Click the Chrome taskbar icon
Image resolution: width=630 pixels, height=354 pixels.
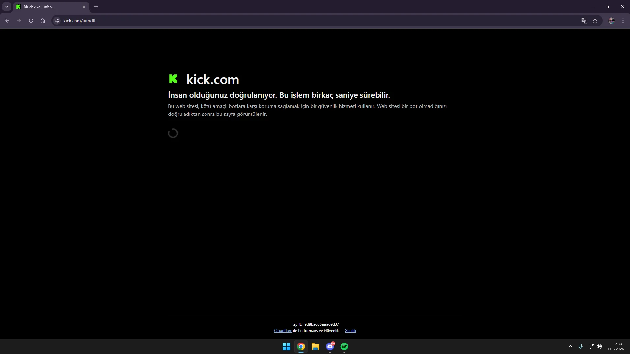tap(301, 346)
